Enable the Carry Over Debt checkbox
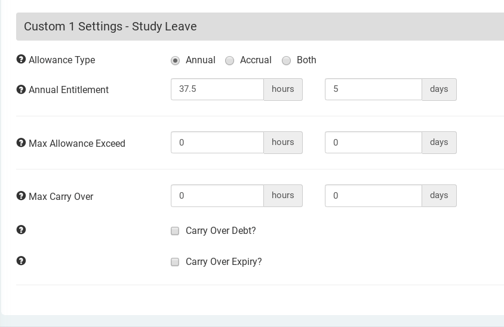Image resolution: width=504 pixels, height=327 pixels. click(175, 231)
